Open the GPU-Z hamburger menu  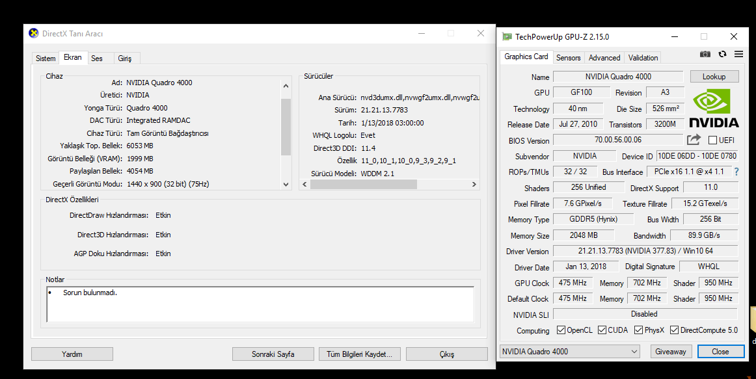(738, 55)
